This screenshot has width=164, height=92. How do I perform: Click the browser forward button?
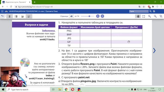7,7
